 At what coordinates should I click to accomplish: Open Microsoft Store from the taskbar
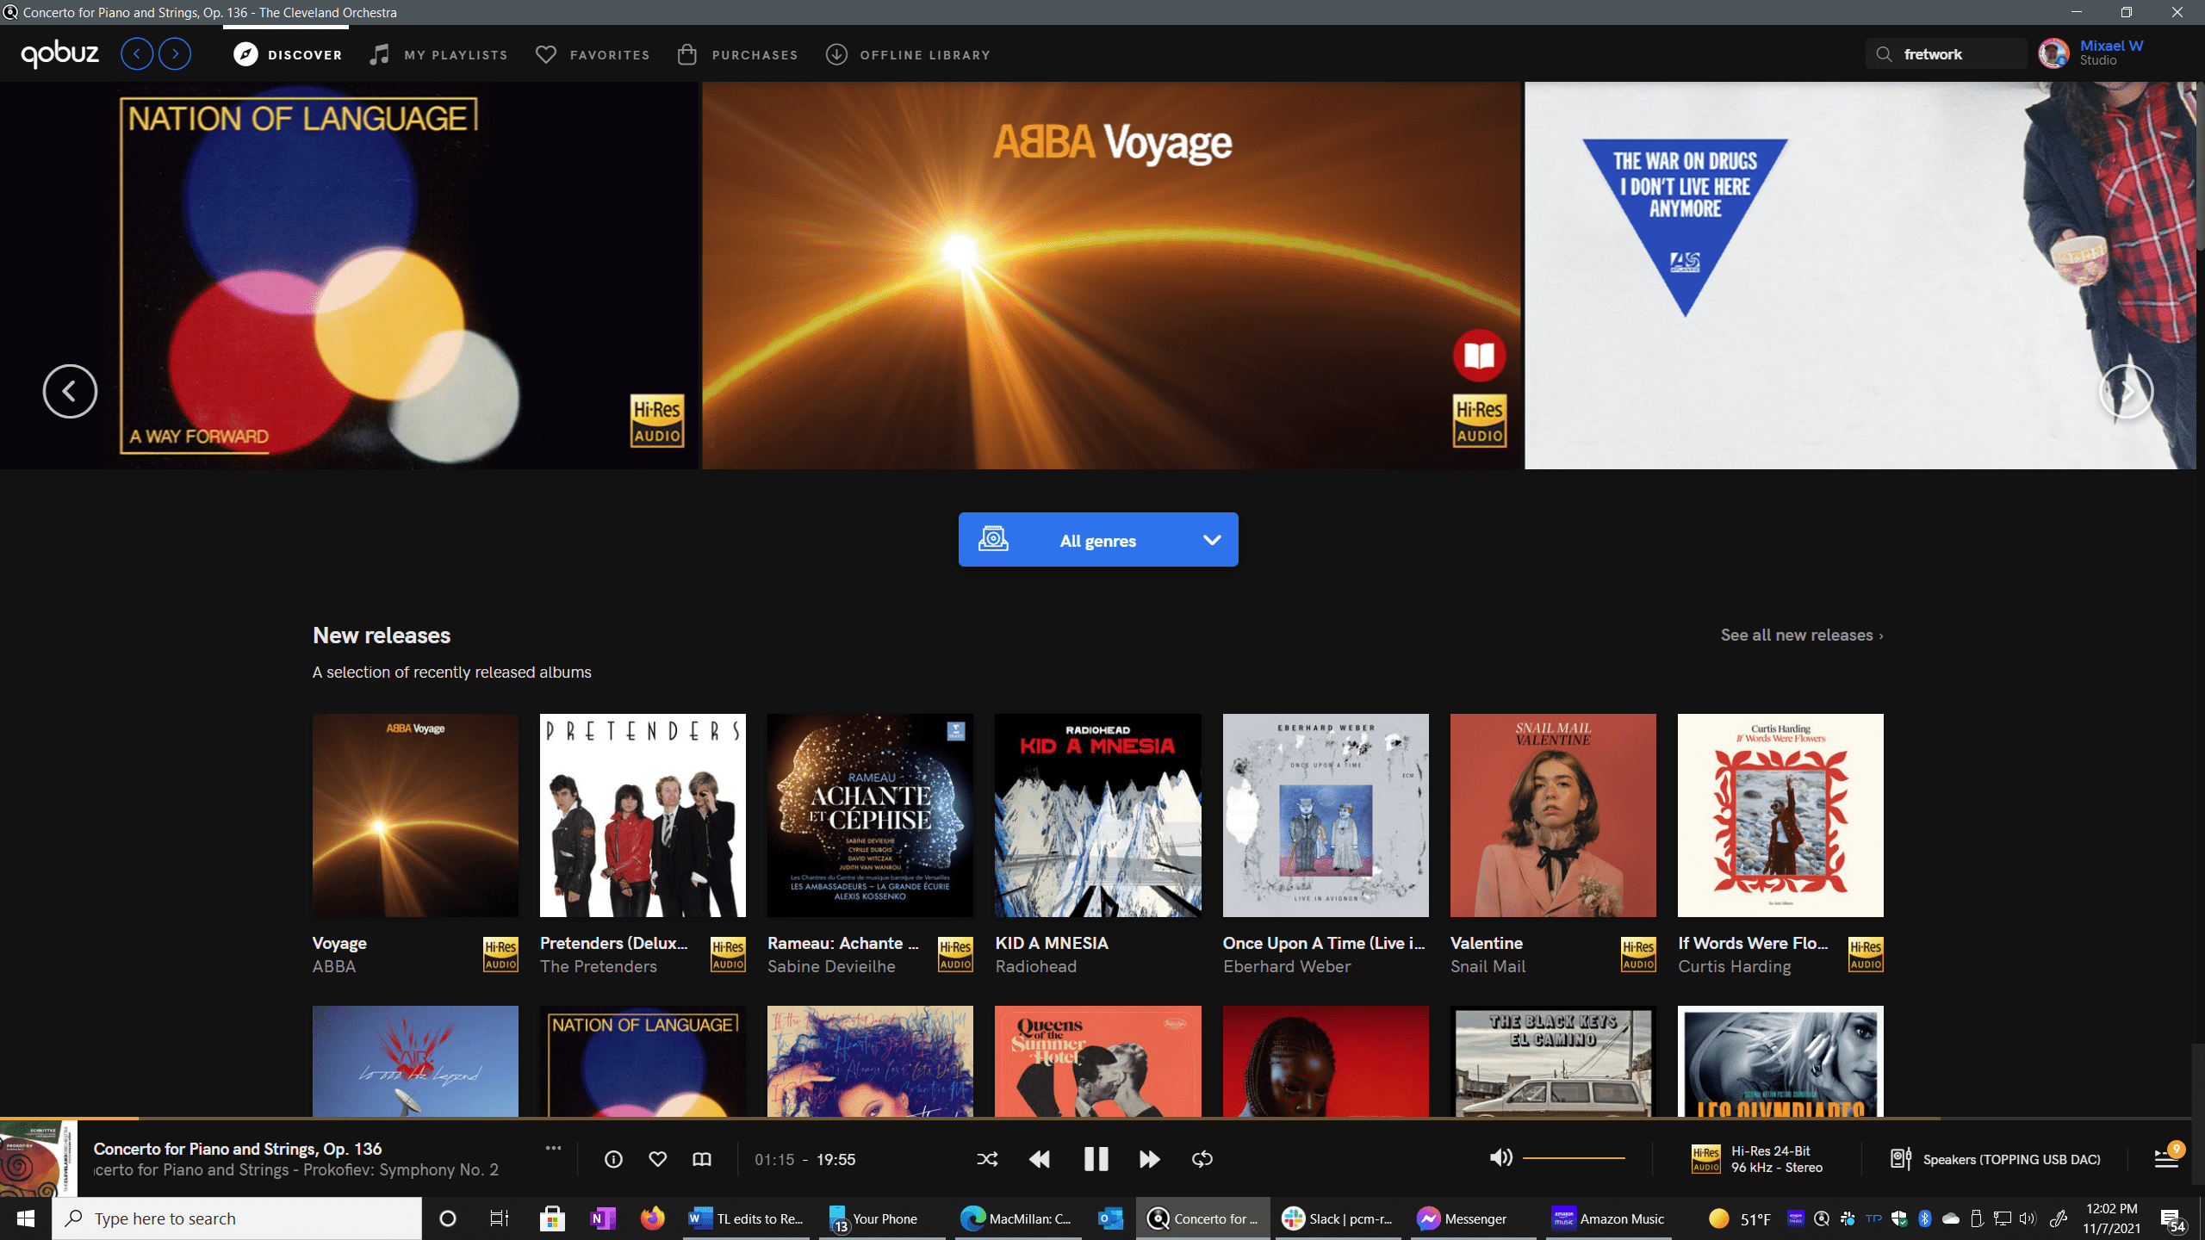click(552, 1218)
